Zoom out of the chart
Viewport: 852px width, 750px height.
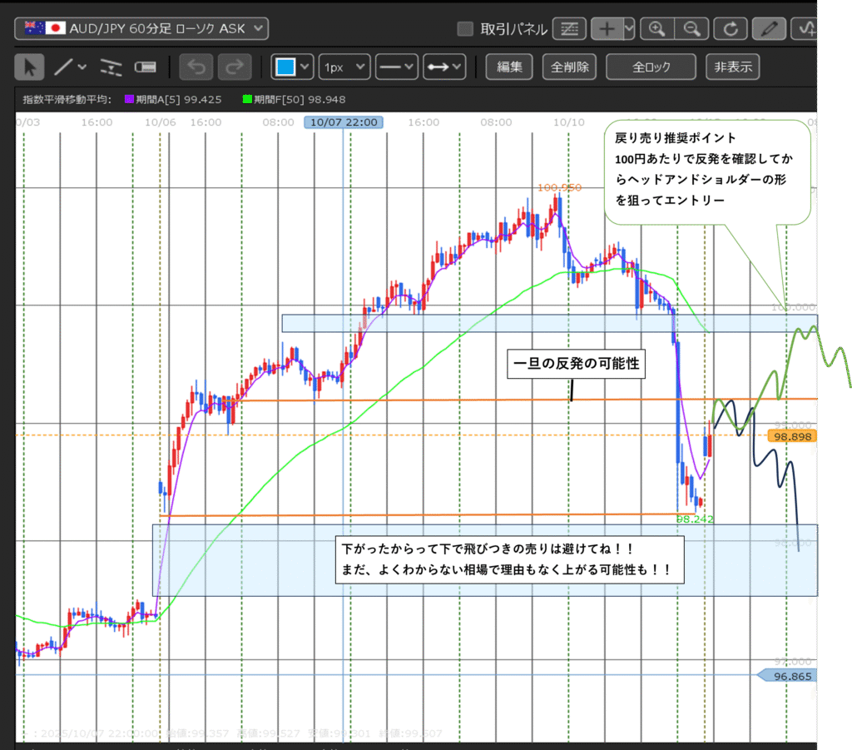coord(692,29)
